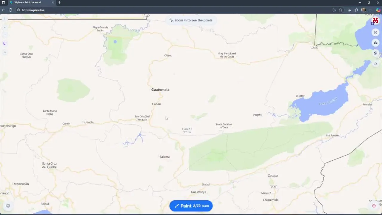Click the info button at top left
The image size is (382, 215).
[5, 19]
